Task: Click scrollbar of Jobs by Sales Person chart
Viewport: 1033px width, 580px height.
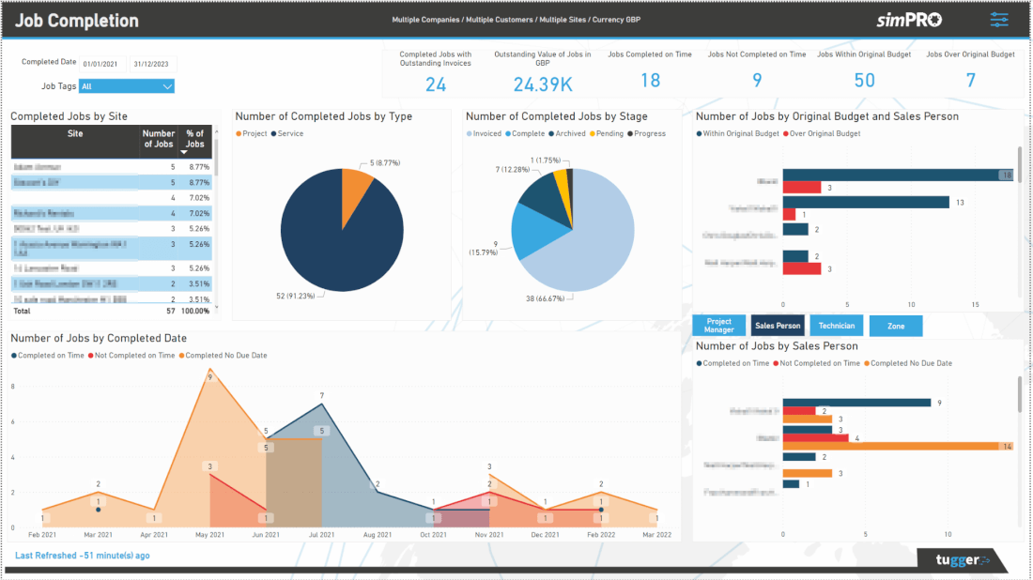Action: pyautogui.click(x=1020, y=395)
